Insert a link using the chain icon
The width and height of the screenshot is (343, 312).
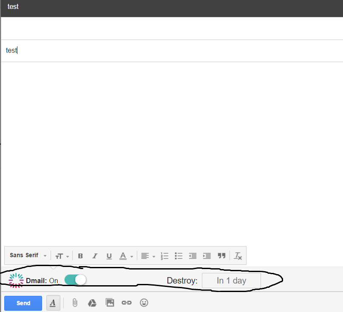coord(127,303)
